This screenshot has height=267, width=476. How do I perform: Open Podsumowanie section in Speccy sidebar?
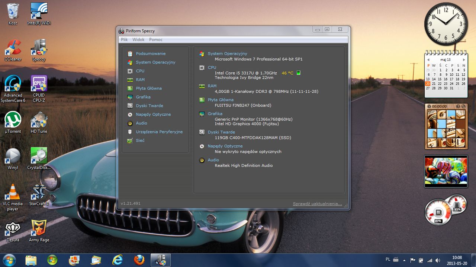(151, 54)
